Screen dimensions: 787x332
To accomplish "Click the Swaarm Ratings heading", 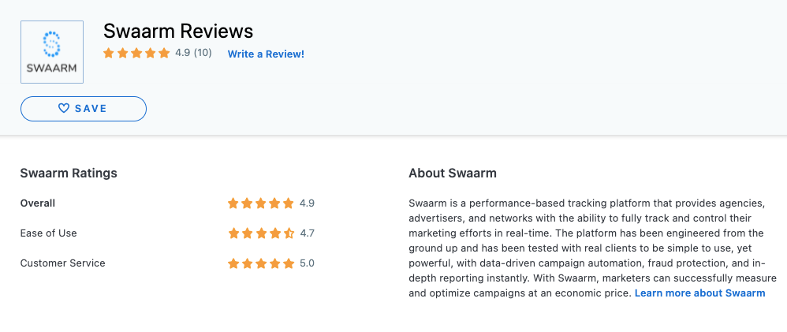I will pos(69,173).
